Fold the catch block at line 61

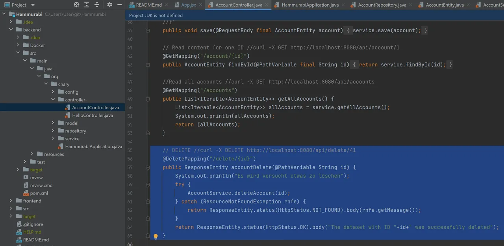[x=148, y=202]
